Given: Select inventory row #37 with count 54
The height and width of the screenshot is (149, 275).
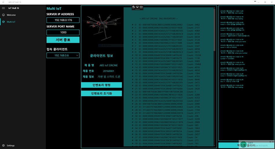Looking at the screenshot, I should pos(165,137).
